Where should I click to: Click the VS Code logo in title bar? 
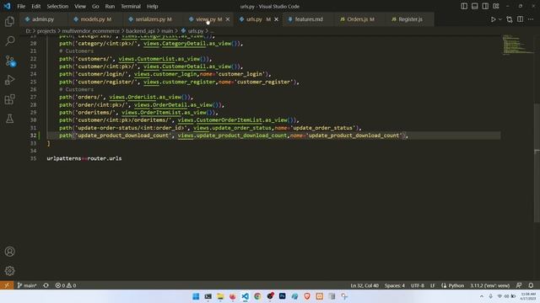tap(7, 6)
